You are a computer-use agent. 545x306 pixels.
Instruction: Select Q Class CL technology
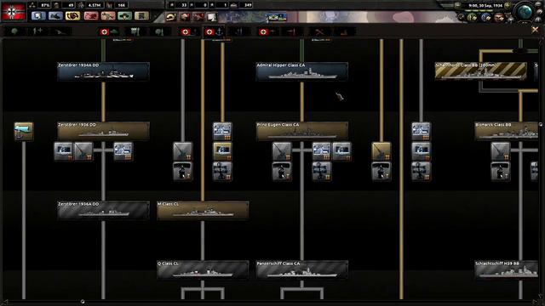[x=203, y=269]
